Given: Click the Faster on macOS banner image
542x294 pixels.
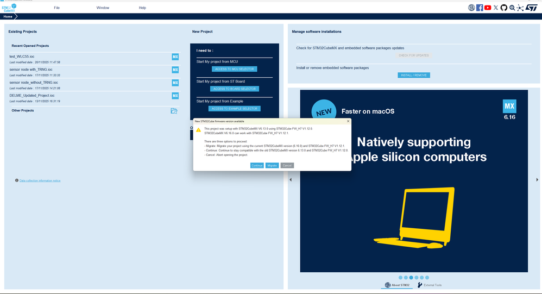Looking at the screenshot, I should (414, 181).
